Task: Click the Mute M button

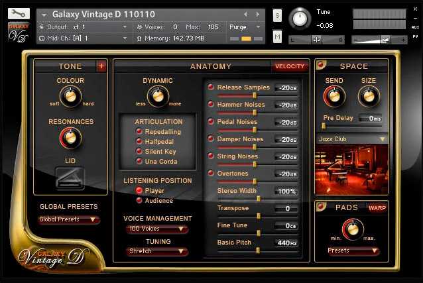Action: pyautogui.click(x=277, y=37)
